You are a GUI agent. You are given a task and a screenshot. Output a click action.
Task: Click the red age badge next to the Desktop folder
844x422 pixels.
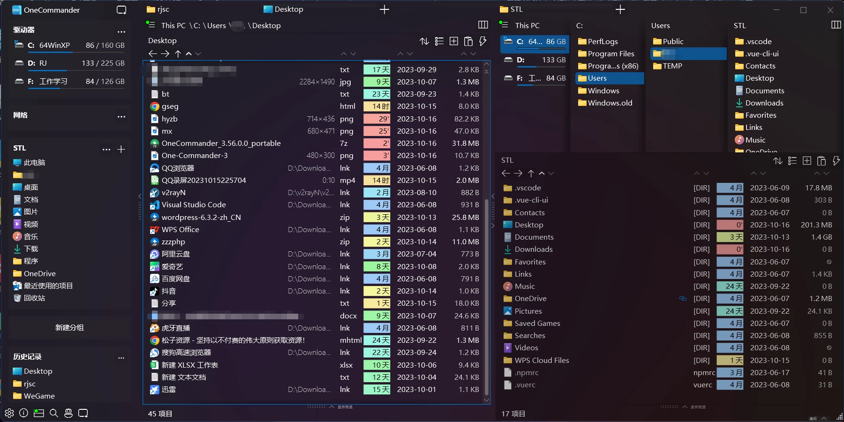(731, 225)
